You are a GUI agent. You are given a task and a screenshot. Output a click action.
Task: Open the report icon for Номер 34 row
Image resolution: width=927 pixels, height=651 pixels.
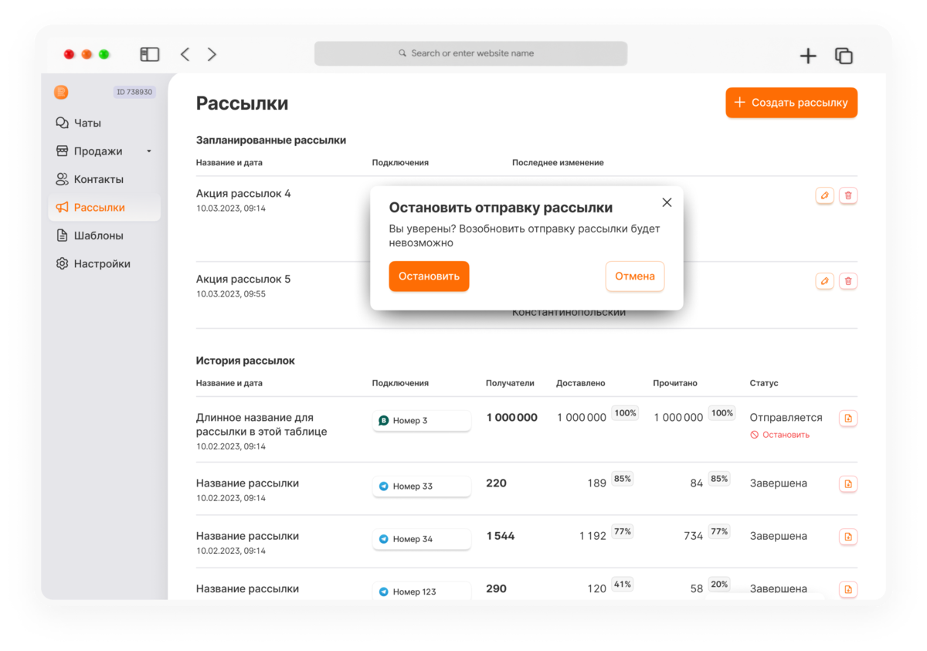click(x=848, y=537)
